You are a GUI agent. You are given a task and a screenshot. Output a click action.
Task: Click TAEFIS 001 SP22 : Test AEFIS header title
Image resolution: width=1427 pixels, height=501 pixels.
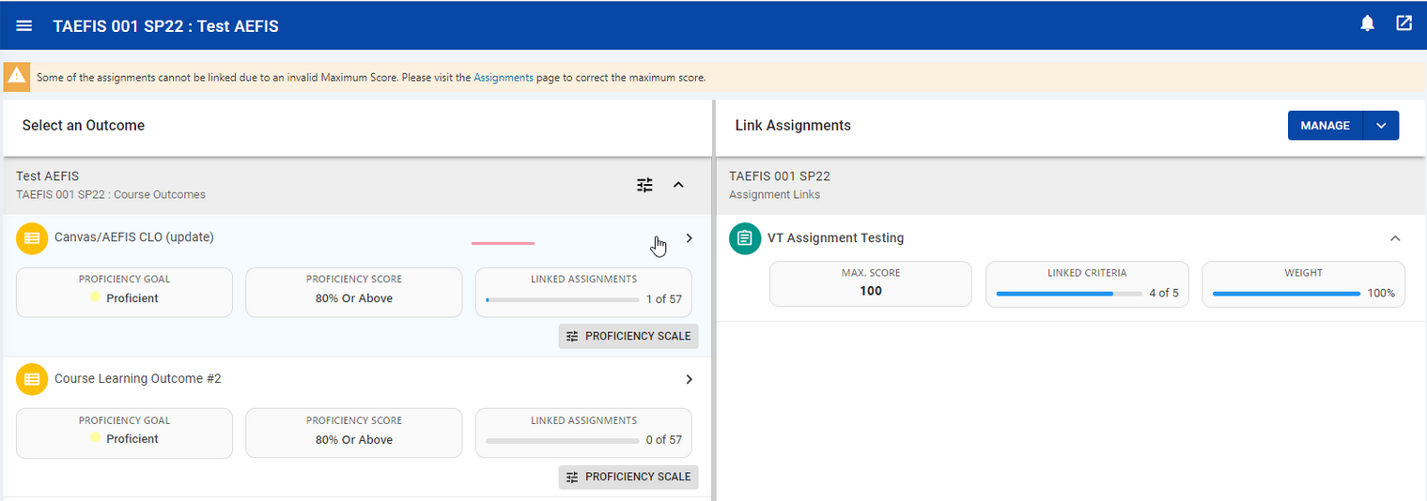[166, 26]
